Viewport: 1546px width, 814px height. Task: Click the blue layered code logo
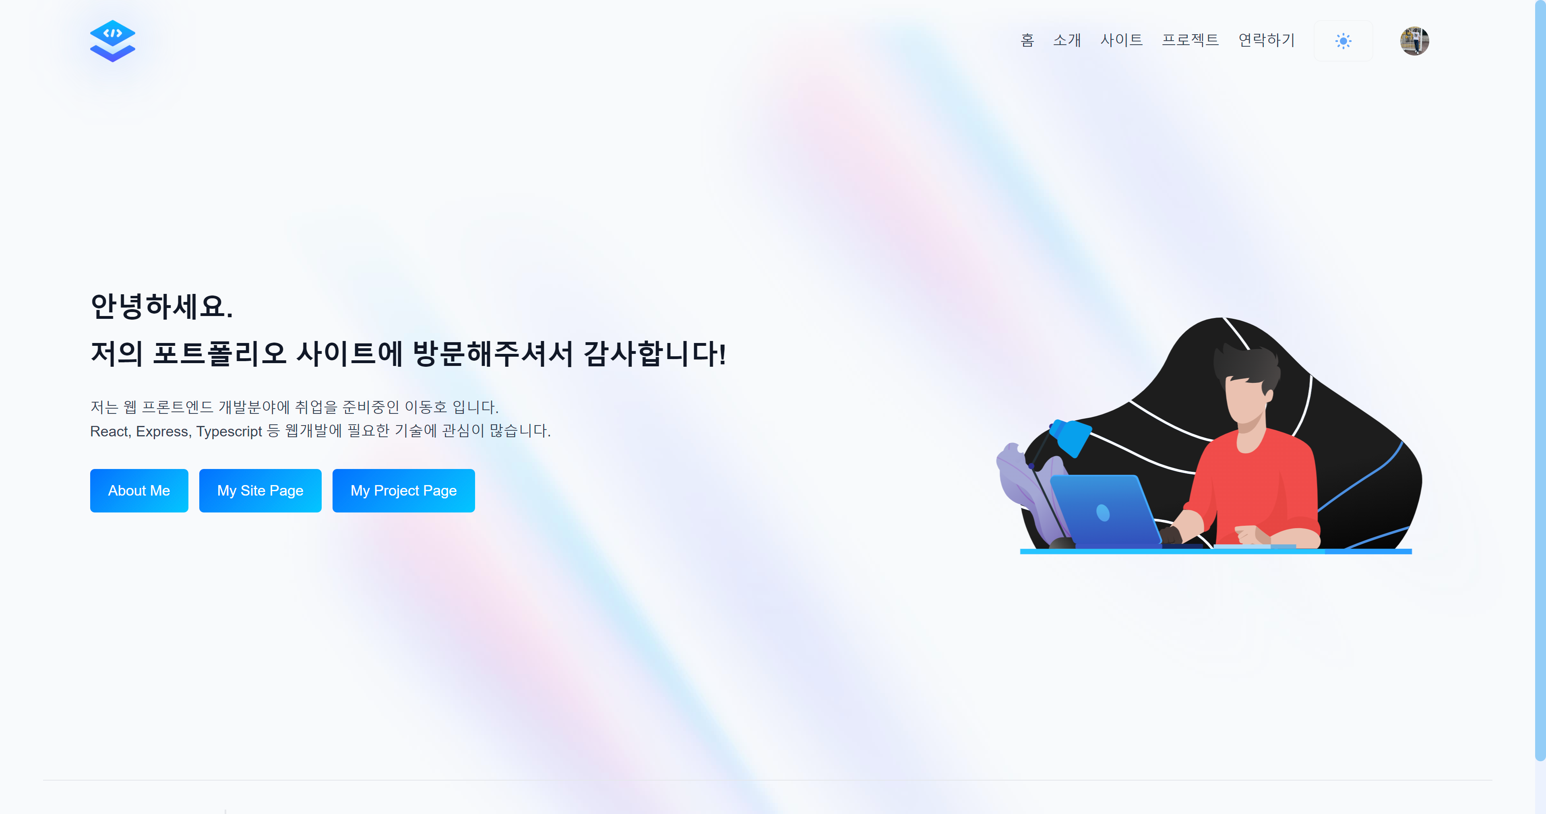tap(113, 41)
